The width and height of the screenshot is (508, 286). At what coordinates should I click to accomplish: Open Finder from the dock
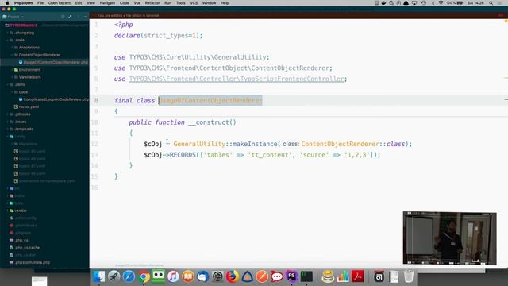tap(98, 276)
